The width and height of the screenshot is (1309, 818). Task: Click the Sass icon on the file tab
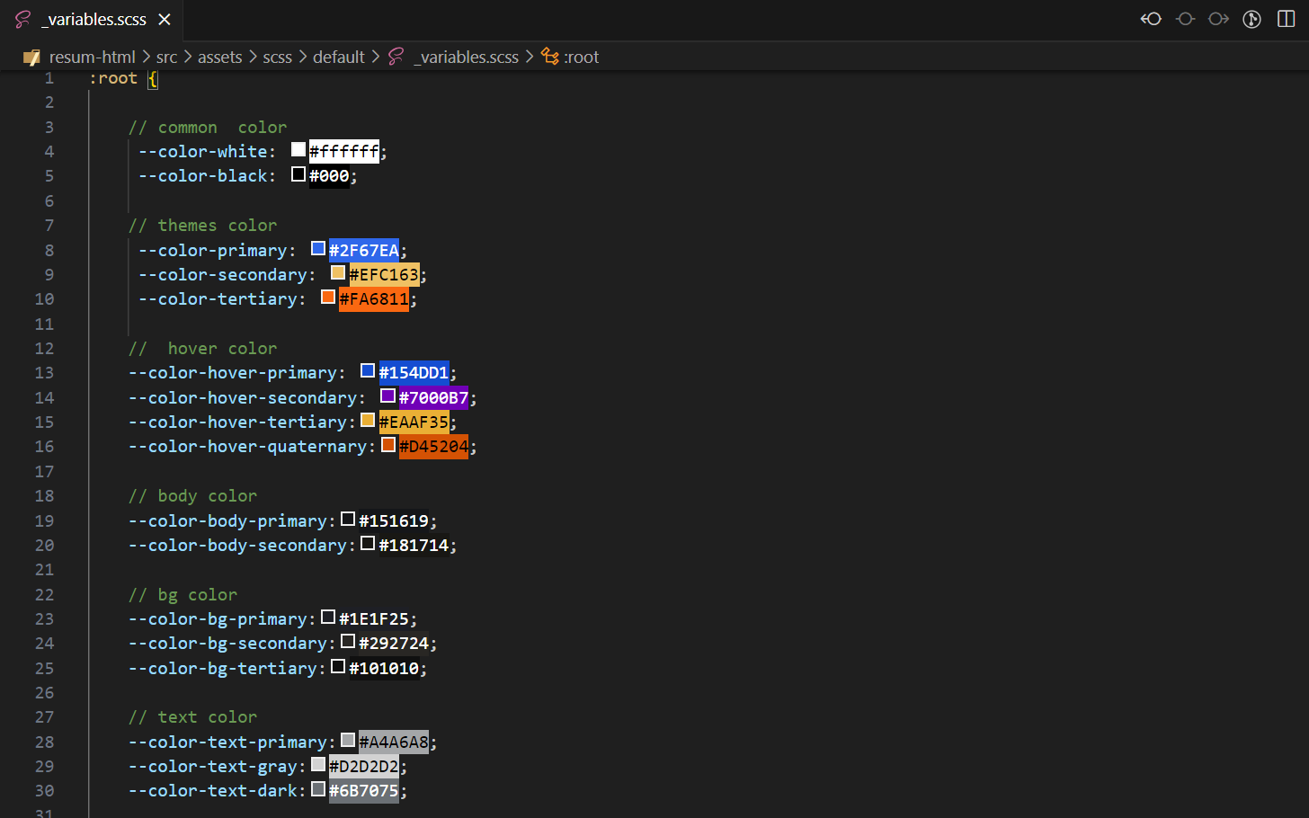[x=22, y=19]
